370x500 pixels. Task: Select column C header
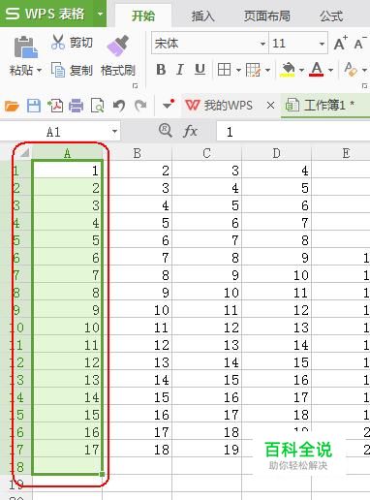point(207,153)
